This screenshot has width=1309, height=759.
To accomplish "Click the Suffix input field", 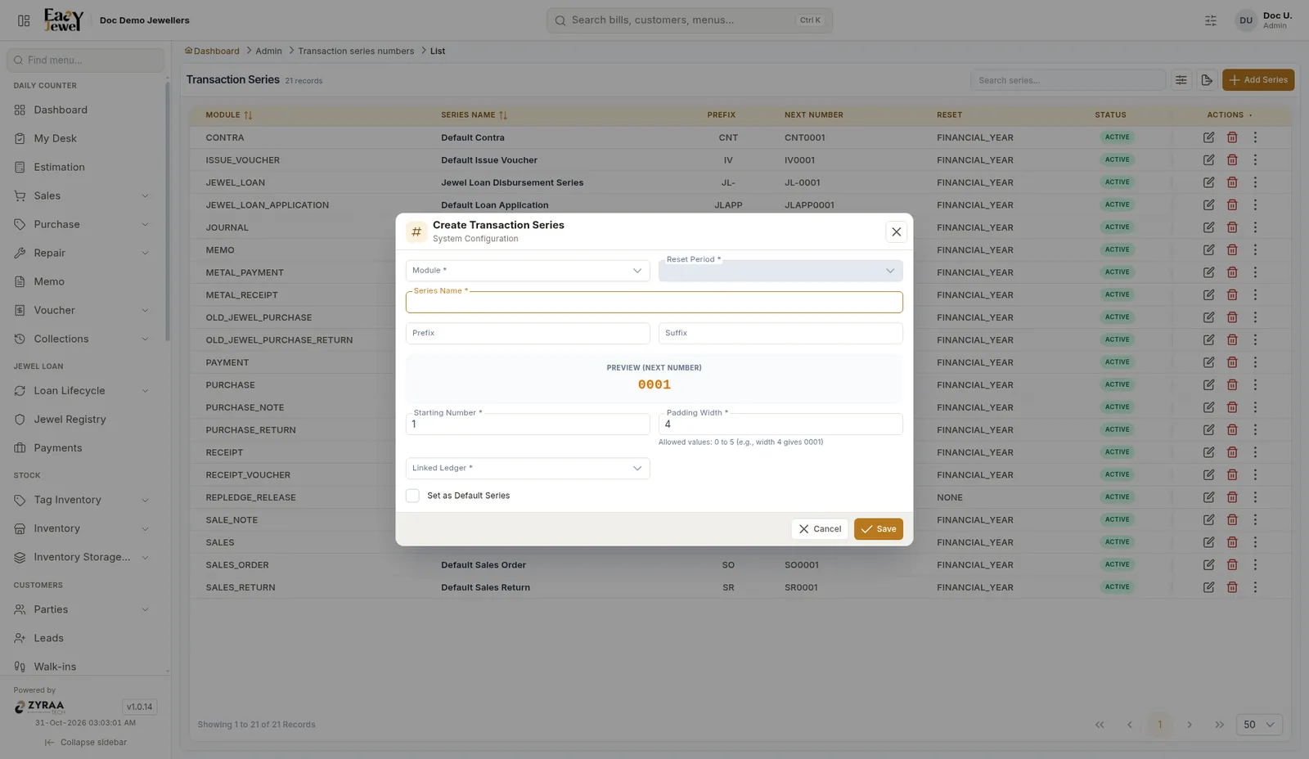I will (x=780, y=334).
